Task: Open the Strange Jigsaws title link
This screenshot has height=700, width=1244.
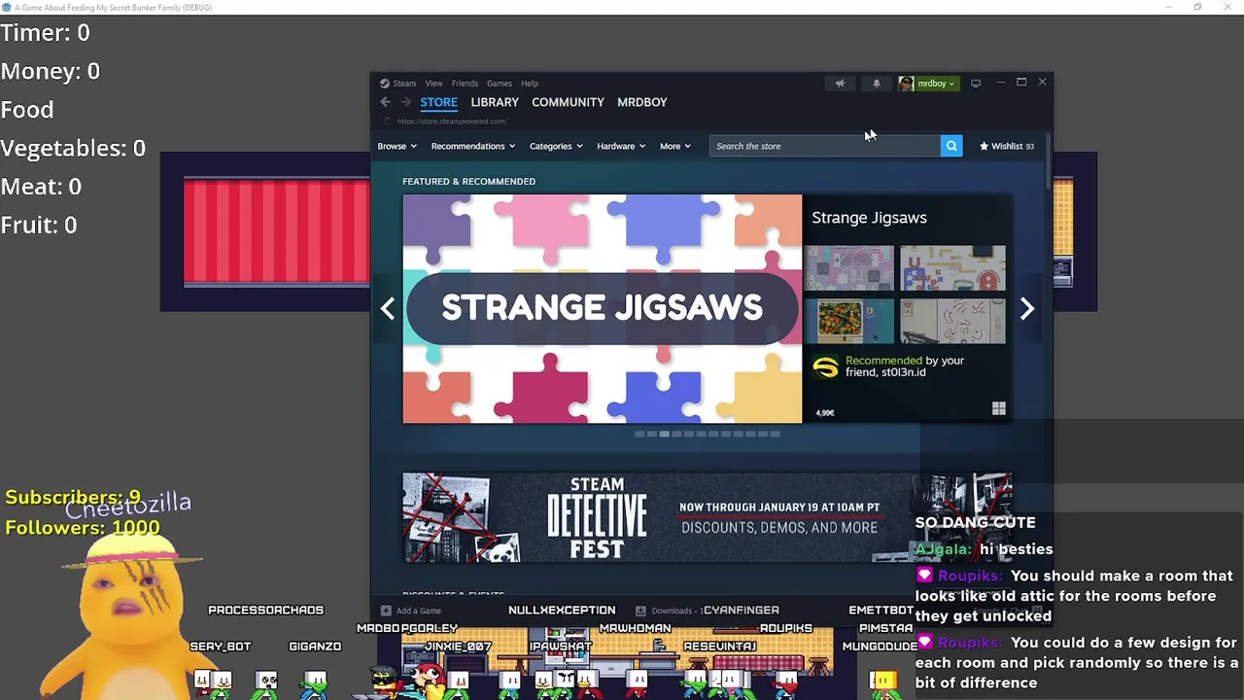Action: [x=869, y=218]
